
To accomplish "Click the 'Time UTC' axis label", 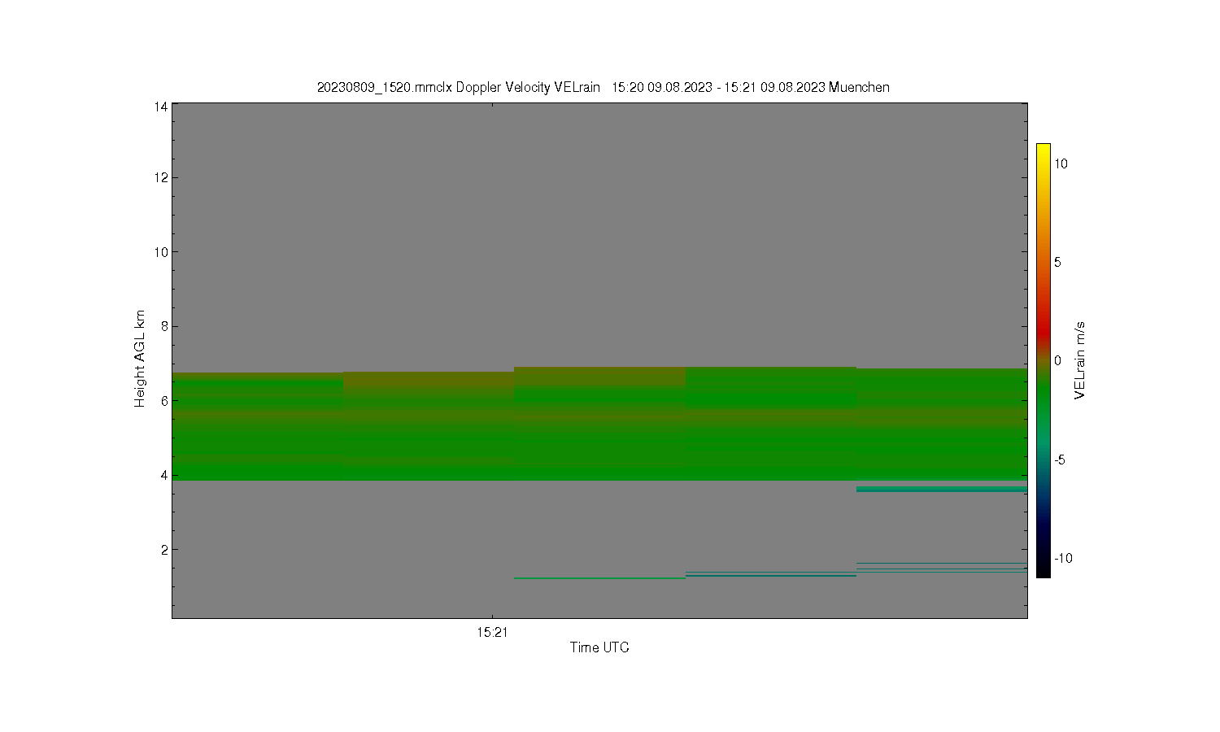I will tap(599, 647).
